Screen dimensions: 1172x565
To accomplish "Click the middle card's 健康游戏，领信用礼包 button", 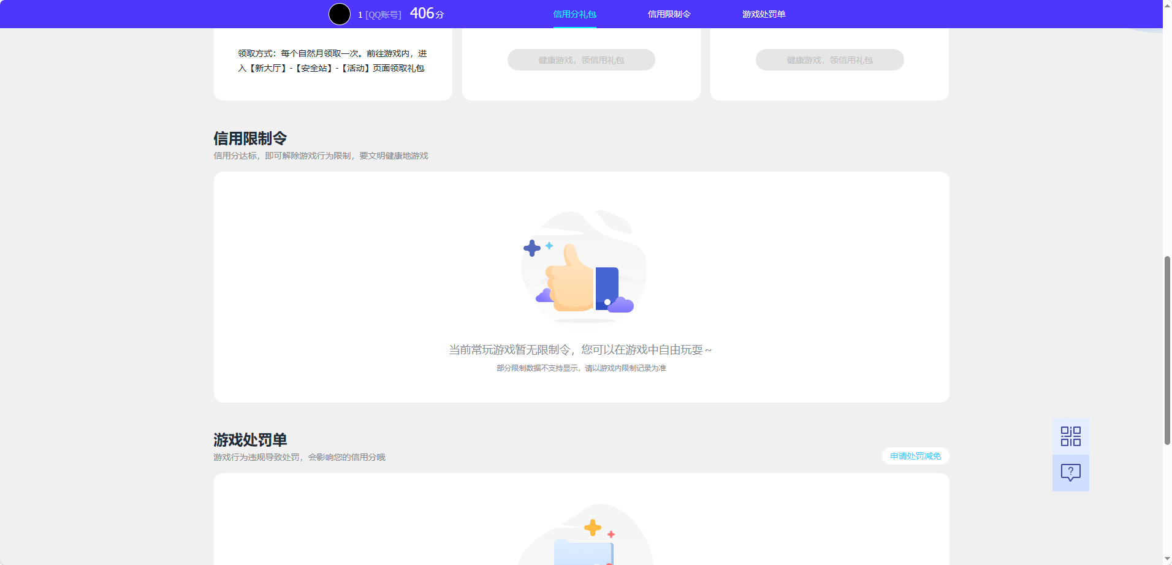I will point(581,60).
